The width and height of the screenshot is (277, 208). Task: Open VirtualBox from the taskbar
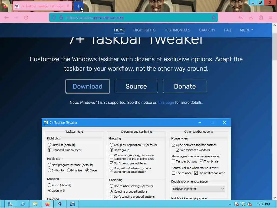[x=60, y=204]
